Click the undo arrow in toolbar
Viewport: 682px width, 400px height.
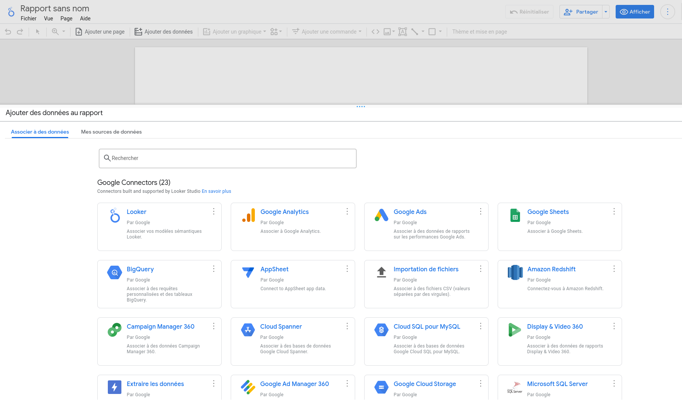pos(8,32)
